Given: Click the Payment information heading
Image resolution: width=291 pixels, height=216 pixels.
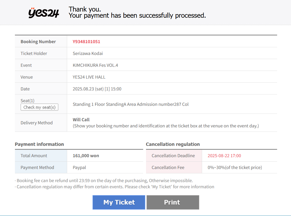Looking at the screenshot, I should click(39, 144).
